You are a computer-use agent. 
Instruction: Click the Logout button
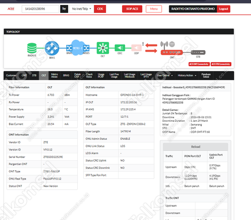(223, 9)
